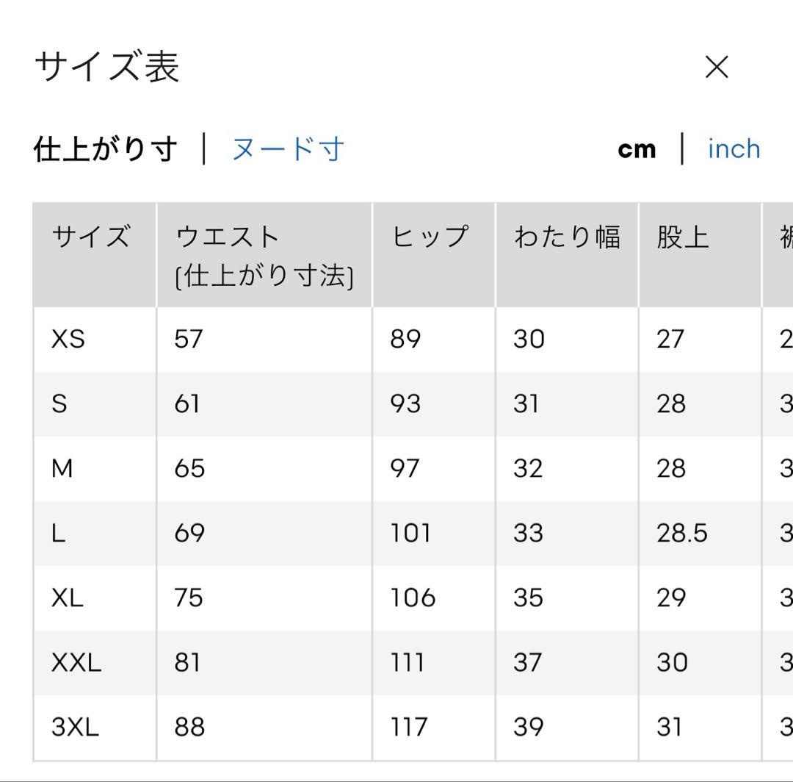
Task: Select the XL size row label
Action: (68, 598)
